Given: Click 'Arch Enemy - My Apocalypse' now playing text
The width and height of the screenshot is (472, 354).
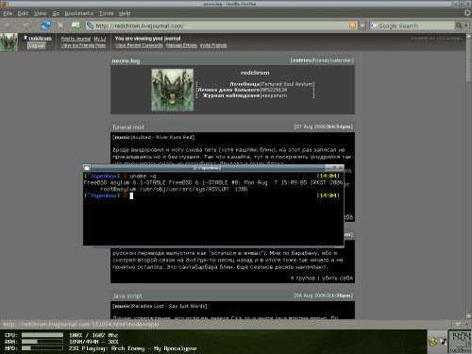Looking at the screenshot, I should point(154,348).
